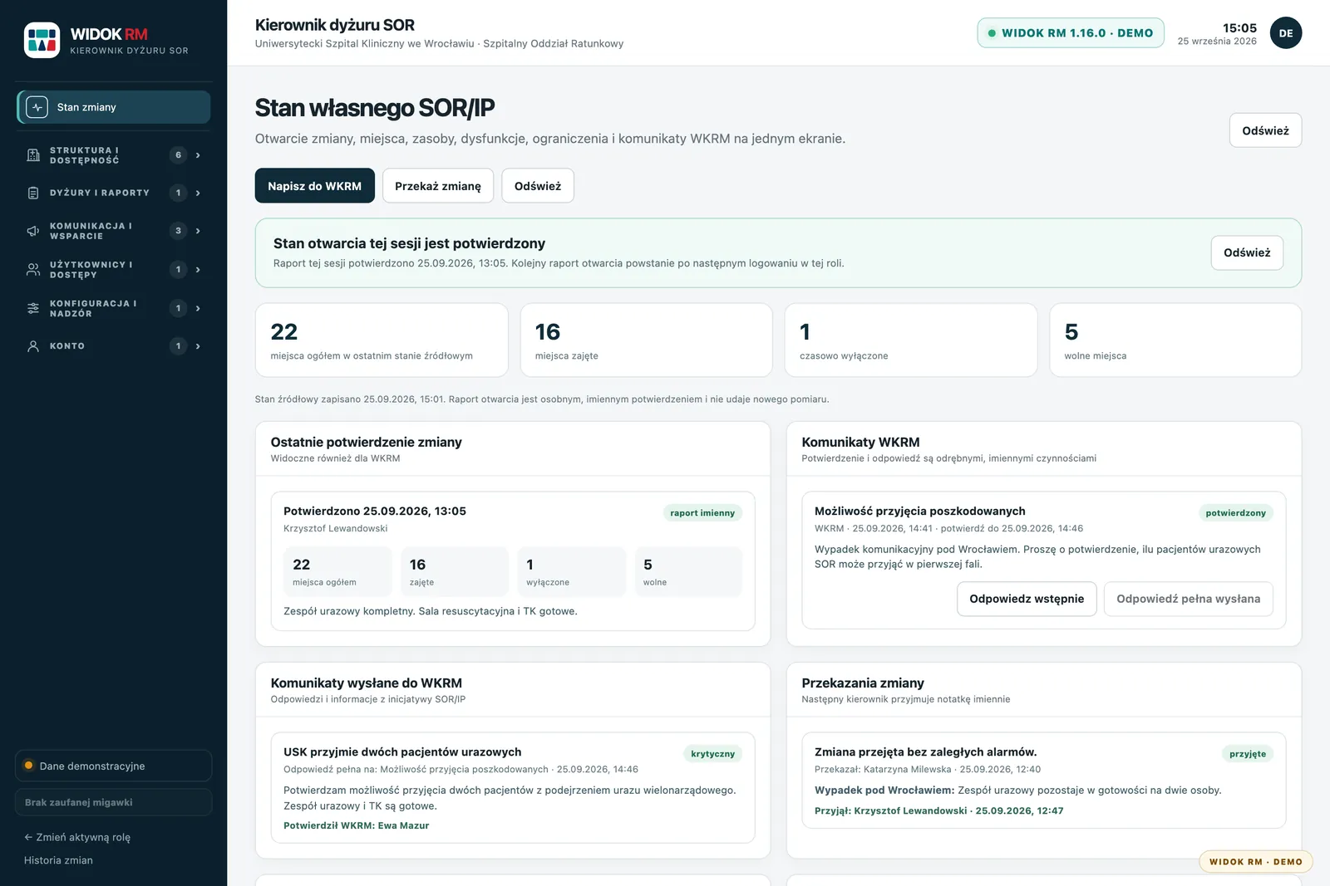The image size is (1330, 886).
Task: Click the 22 miejsca ogółem stat card
Action: [x=382, y=340]
